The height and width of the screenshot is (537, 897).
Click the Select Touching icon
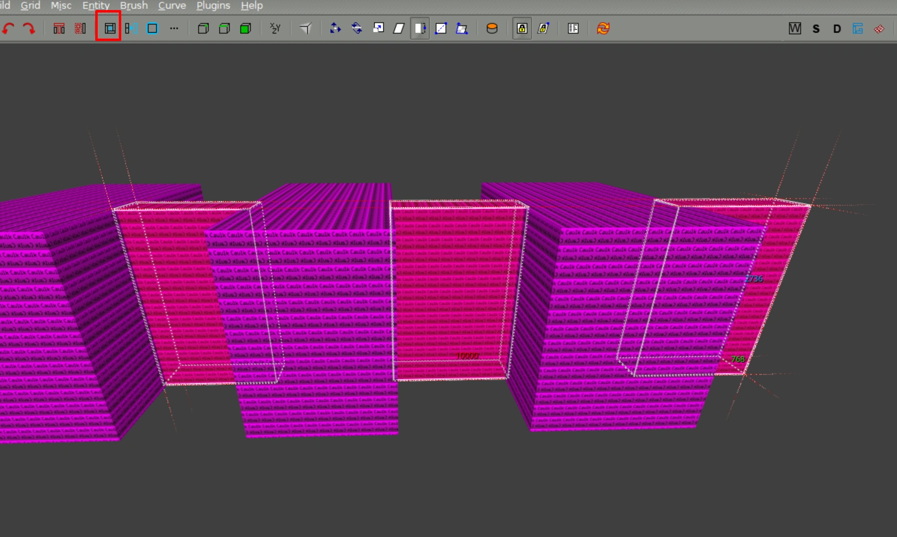[x=59, y=29]
